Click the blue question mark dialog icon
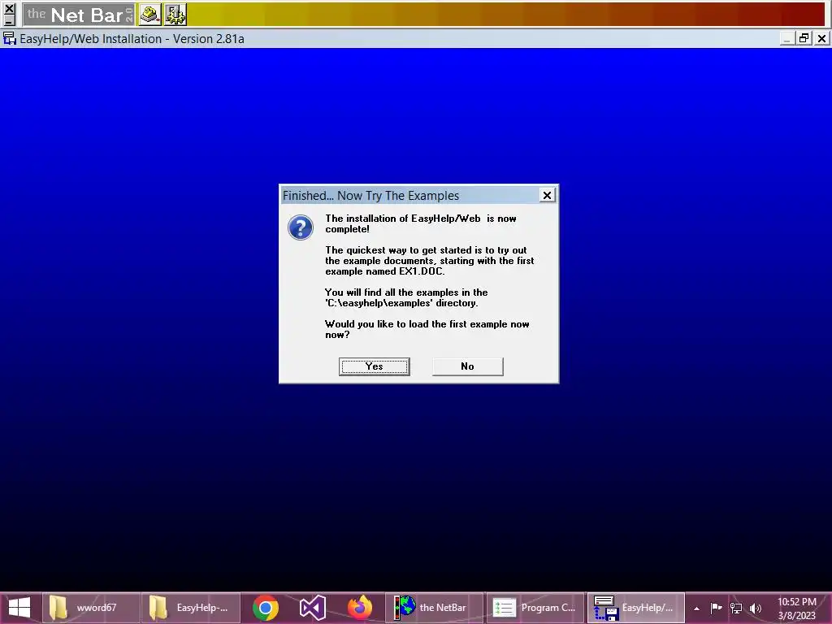The height and width of the screenshot is (624, 832). click(301, 227)
